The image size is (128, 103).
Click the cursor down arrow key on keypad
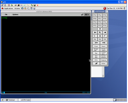point(100,36)
